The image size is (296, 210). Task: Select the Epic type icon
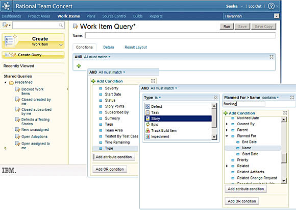(147, 124)
